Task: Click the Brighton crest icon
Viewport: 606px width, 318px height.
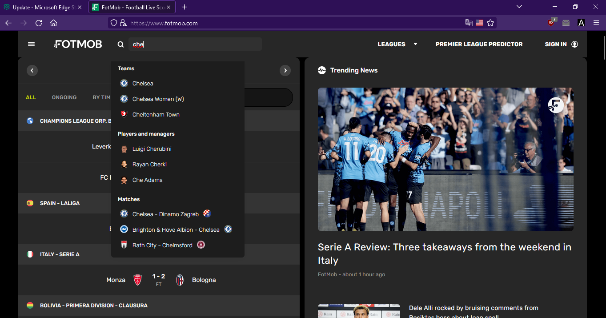Action: point(124,229)
